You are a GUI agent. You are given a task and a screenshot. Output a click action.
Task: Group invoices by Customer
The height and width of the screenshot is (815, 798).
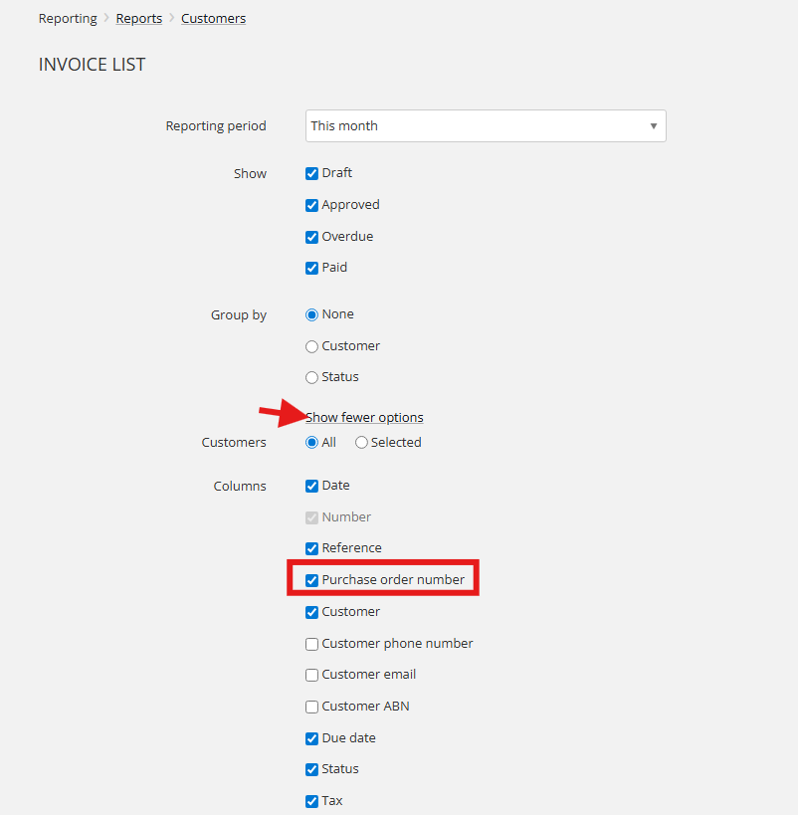coord(311,346)
